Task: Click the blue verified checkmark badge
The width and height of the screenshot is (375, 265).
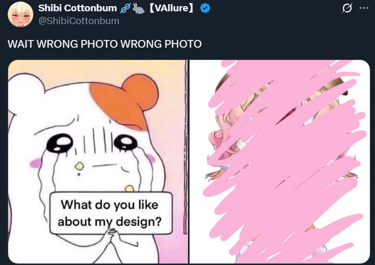Action: pos(205,8)
